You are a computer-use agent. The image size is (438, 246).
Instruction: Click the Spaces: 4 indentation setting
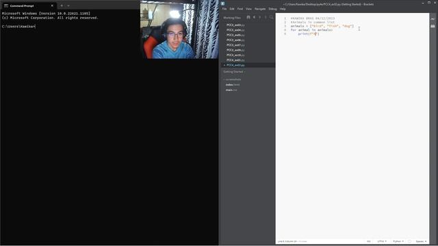(x=421, y=241)
